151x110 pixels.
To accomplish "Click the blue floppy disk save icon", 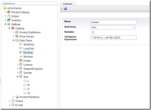I will (x=65, y=9).
